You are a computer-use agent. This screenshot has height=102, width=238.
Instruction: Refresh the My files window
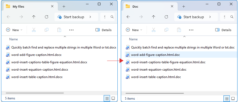47,17
